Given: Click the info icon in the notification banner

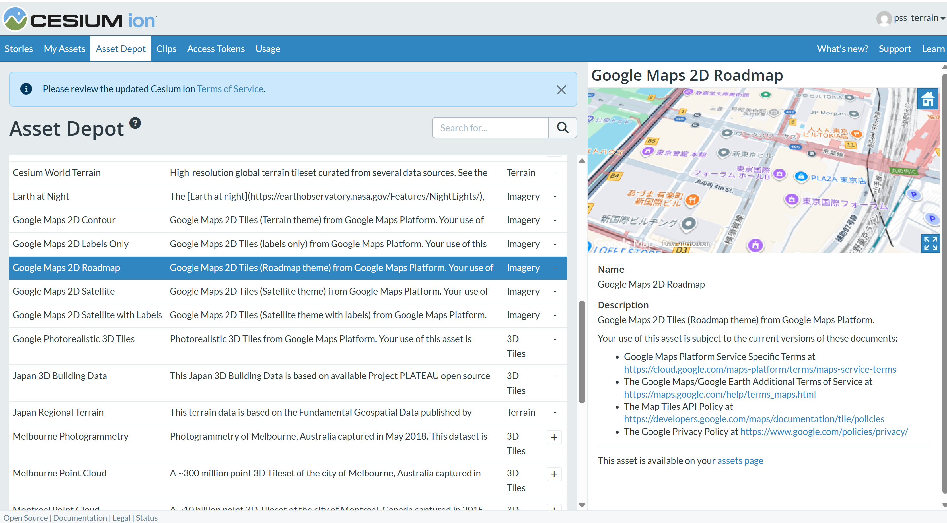Looking at the screenshot, I should [26, 89].
